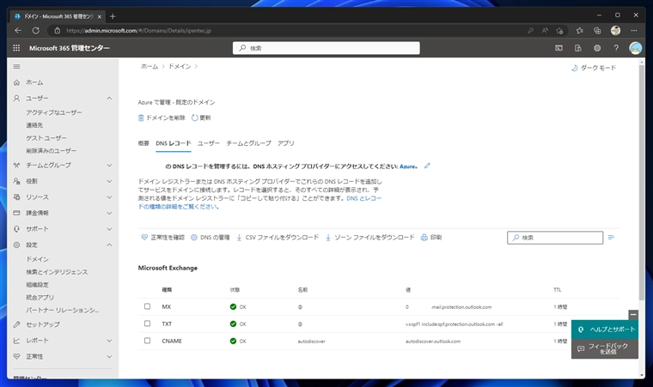This screenshot has height=387, width=653.
Task: Switch to the アプリ tab
Action: pos(285,143)
